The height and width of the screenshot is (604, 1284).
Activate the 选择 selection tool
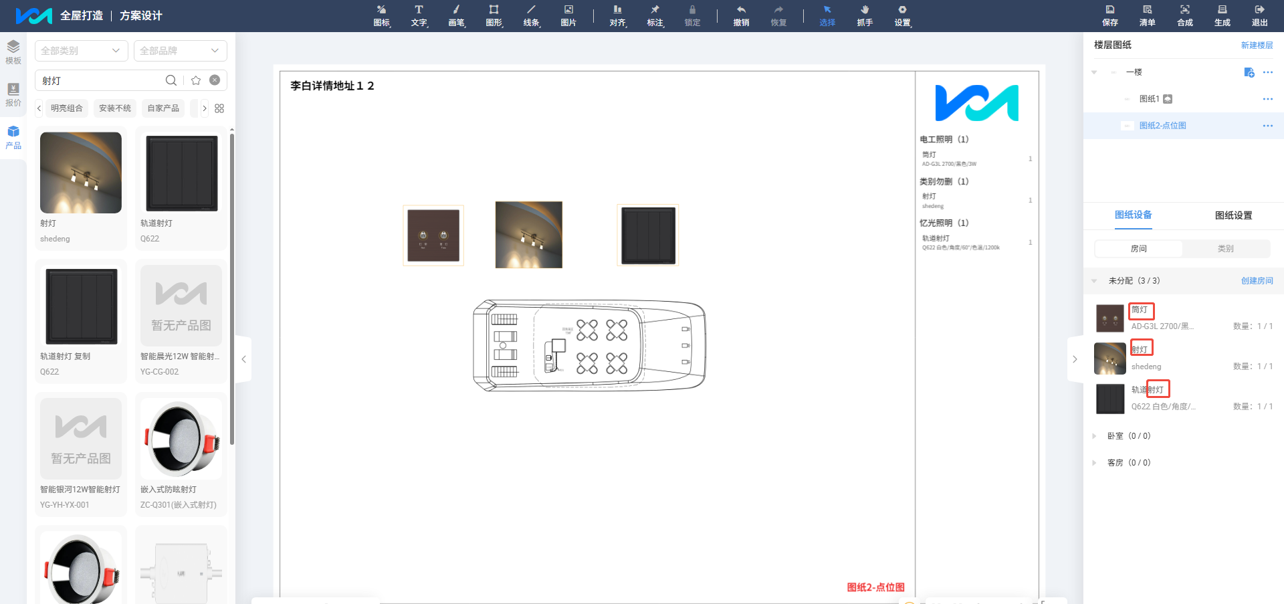pyautogui.click(x=827, y=15)
